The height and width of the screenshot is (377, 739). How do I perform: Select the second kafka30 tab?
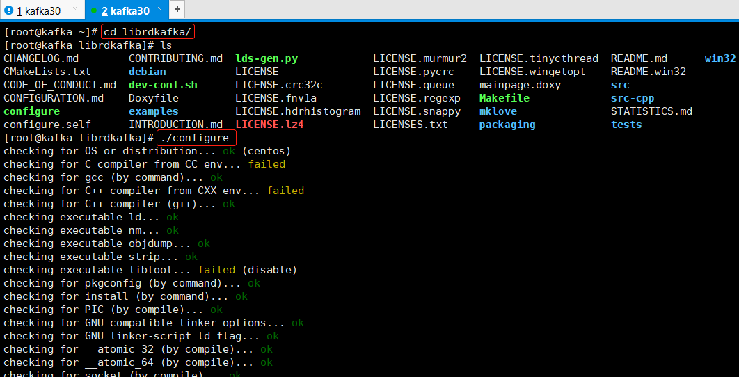127,10
